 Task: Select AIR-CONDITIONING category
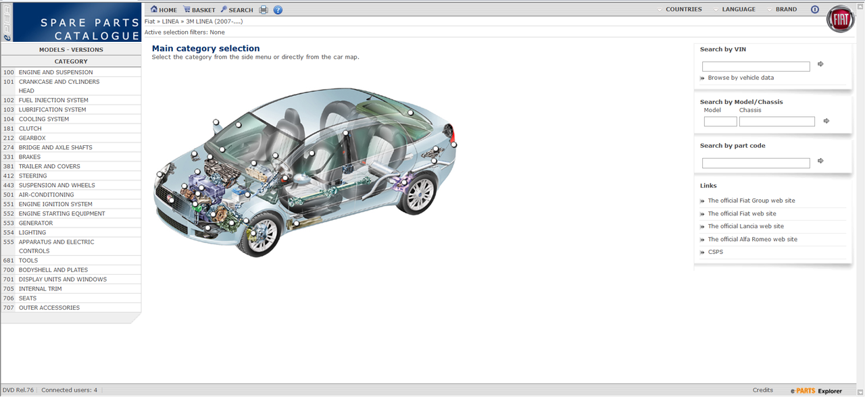click(x=71, y=194)
